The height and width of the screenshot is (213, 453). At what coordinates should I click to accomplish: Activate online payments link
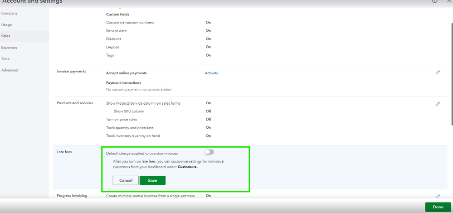pyautogui.click(x=211, y=73)
